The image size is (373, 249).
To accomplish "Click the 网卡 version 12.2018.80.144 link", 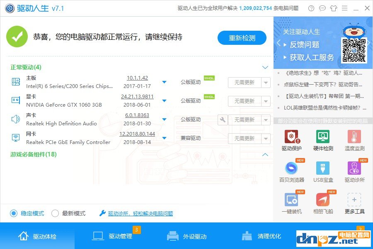I will coord(137,134).
